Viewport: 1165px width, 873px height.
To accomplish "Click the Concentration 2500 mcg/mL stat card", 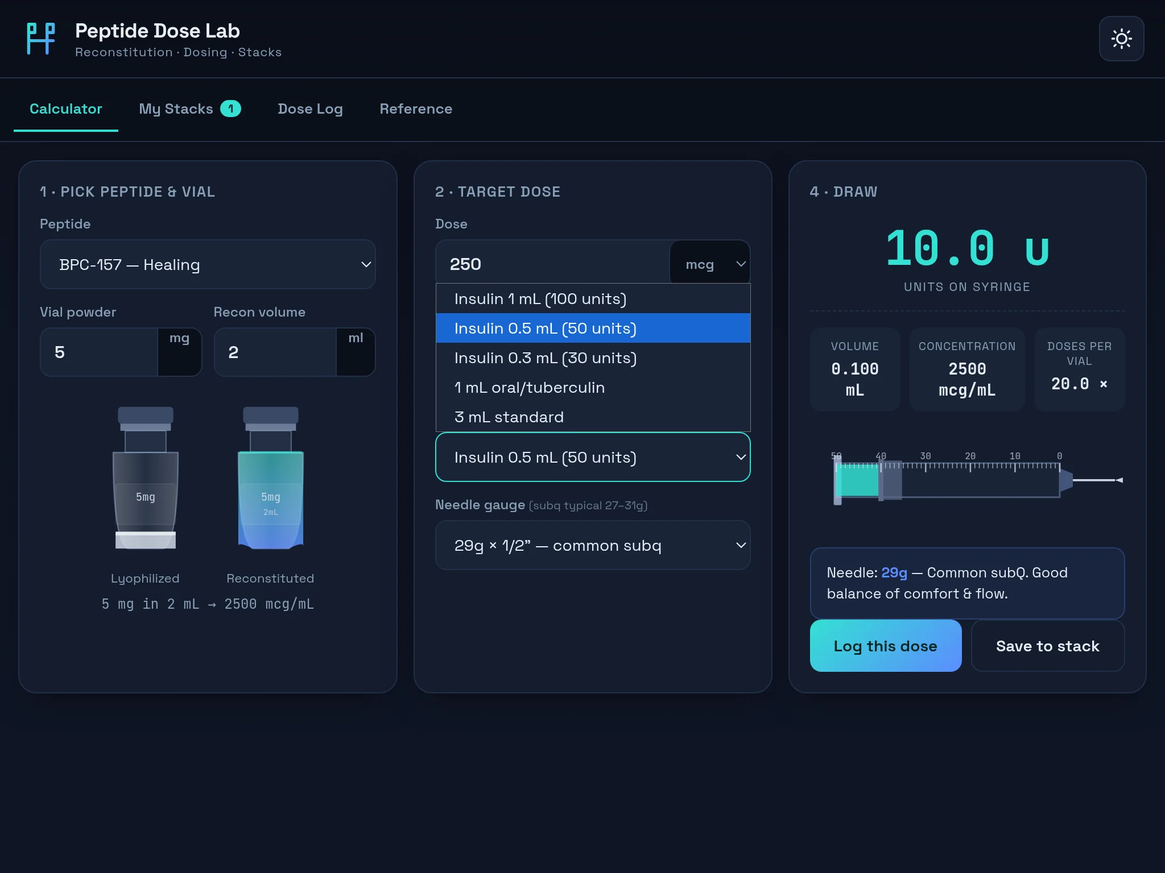I will coord(967,369).
